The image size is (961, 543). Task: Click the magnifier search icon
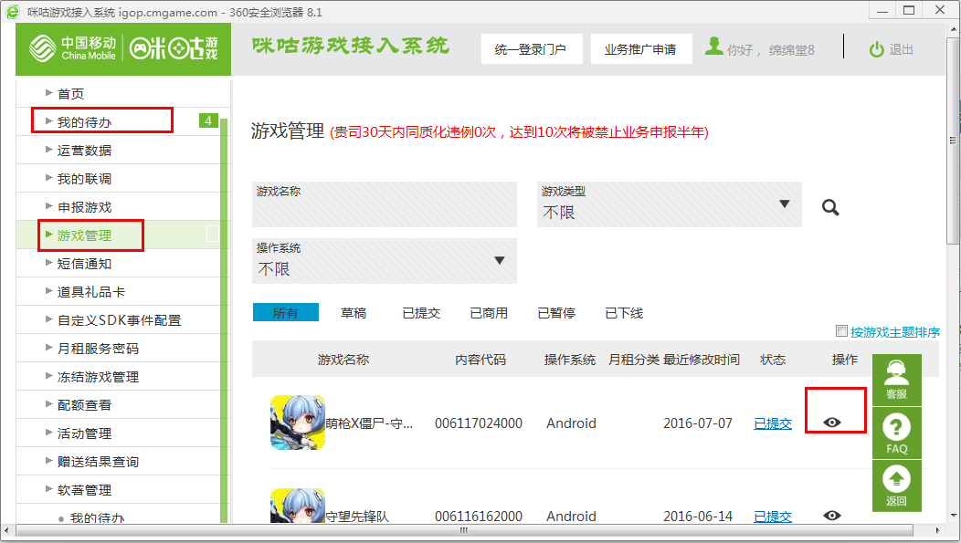pyautogui.click(x=830, y=207)
